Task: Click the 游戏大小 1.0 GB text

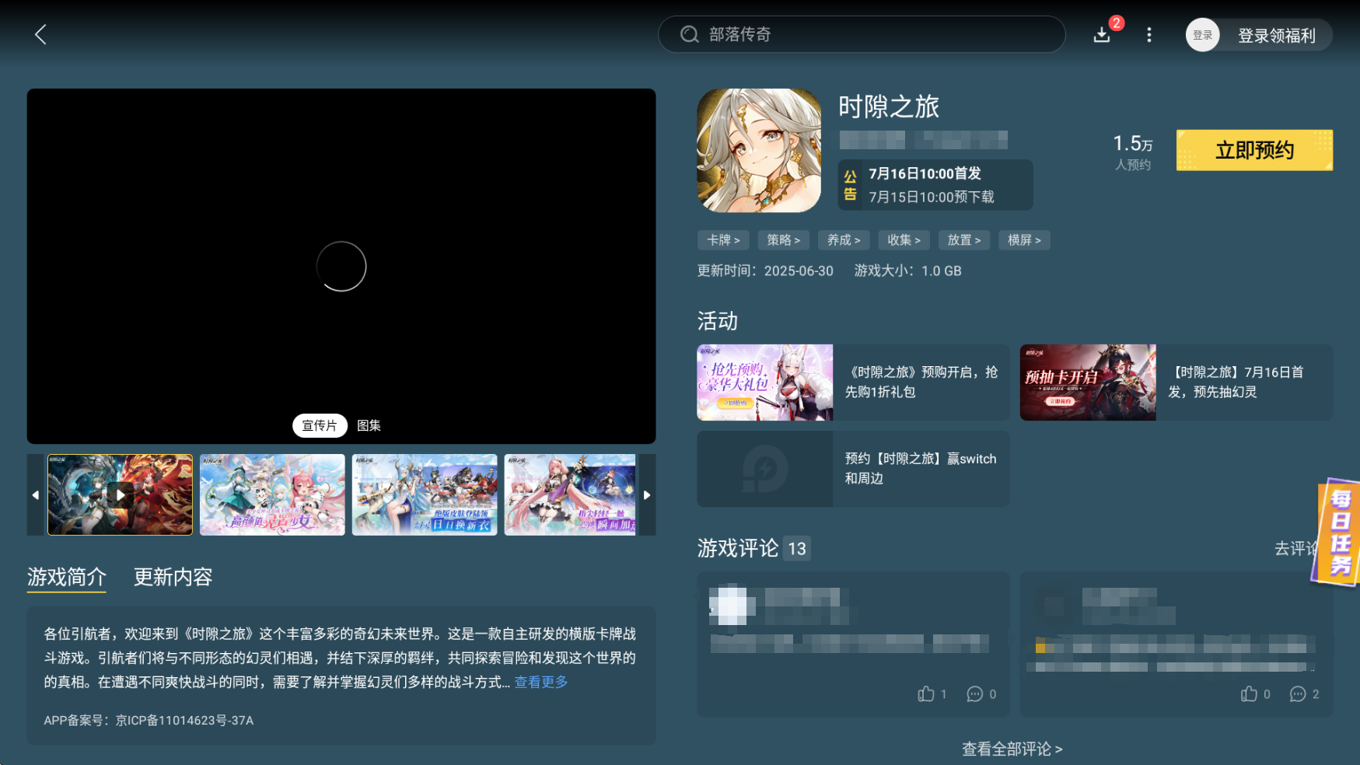Action: pyautogui.click(x=908, y=271)
